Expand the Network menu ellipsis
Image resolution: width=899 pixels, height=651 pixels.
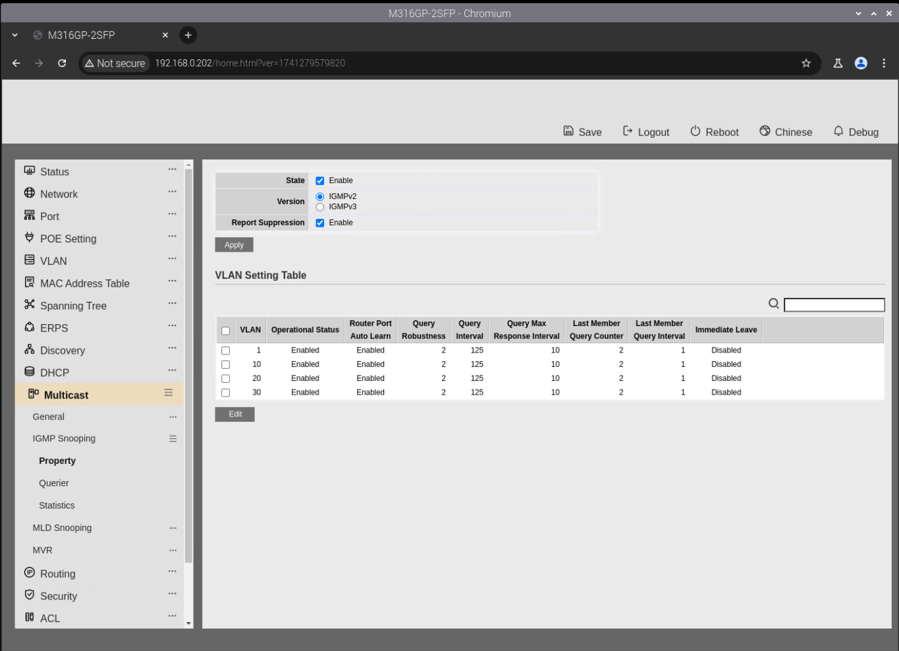tap(172, 192)
